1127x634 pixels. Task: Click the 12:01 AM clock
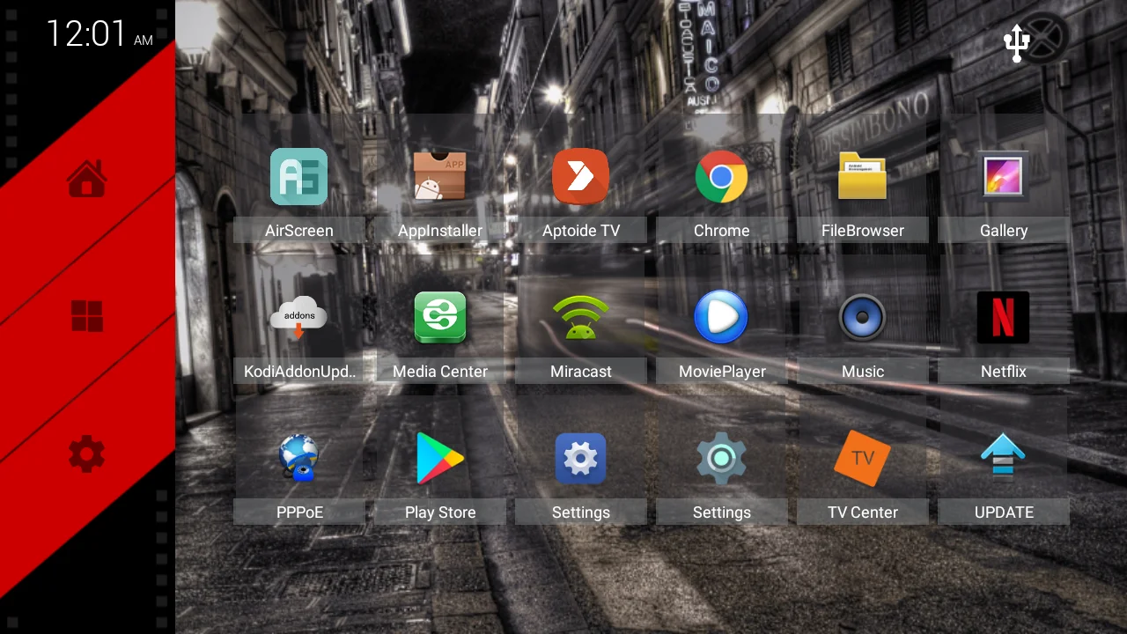[x=99, y=33]
